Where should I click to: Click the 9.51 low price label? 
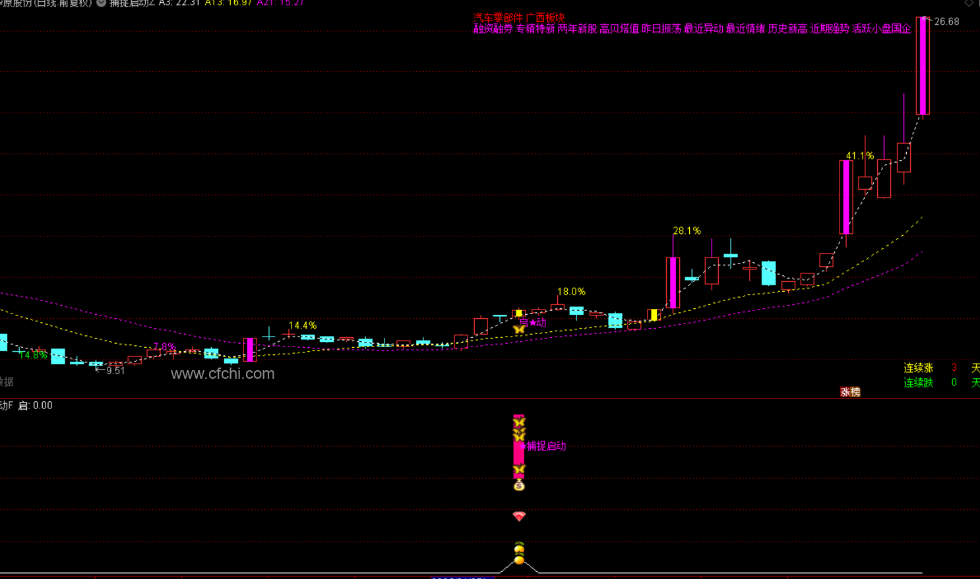pos(115,371)
